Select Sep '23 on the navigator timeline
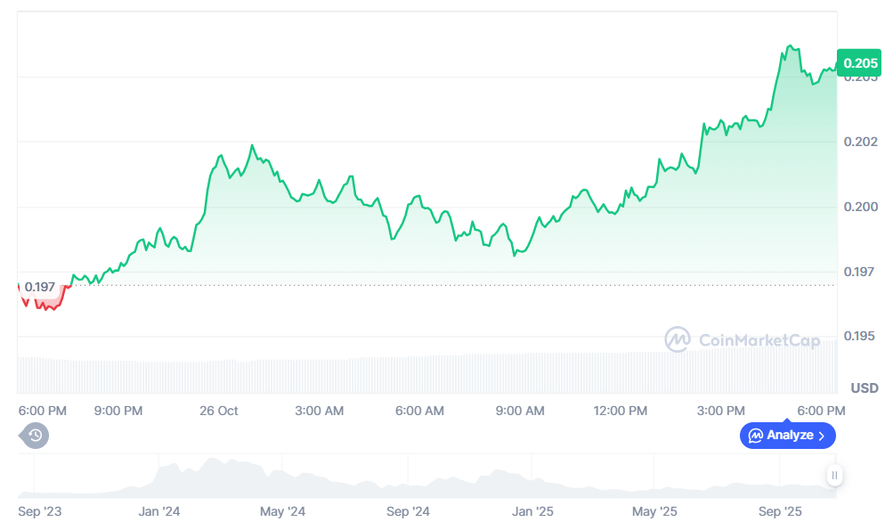 [x=40, y=511]
